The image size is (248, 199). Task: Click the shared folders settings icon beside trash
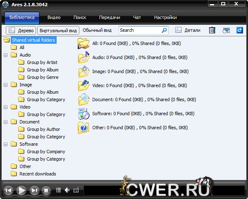coord(226,30)
